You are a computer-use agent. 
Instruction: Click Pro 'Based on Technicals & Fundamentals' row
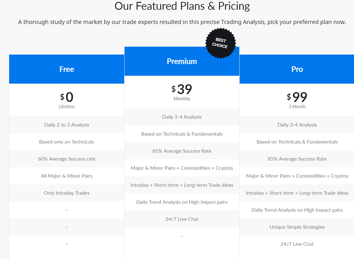coord(297,142)
